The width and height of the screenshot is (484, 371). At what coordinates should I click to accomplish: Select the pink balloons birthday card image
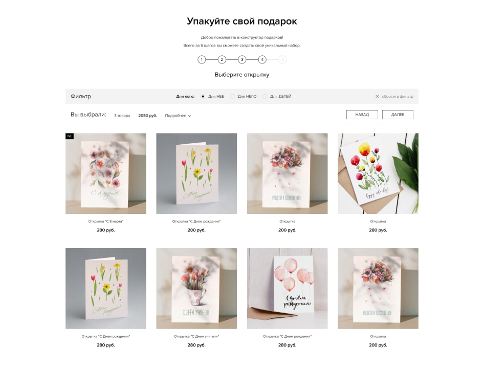pos(288,289)
